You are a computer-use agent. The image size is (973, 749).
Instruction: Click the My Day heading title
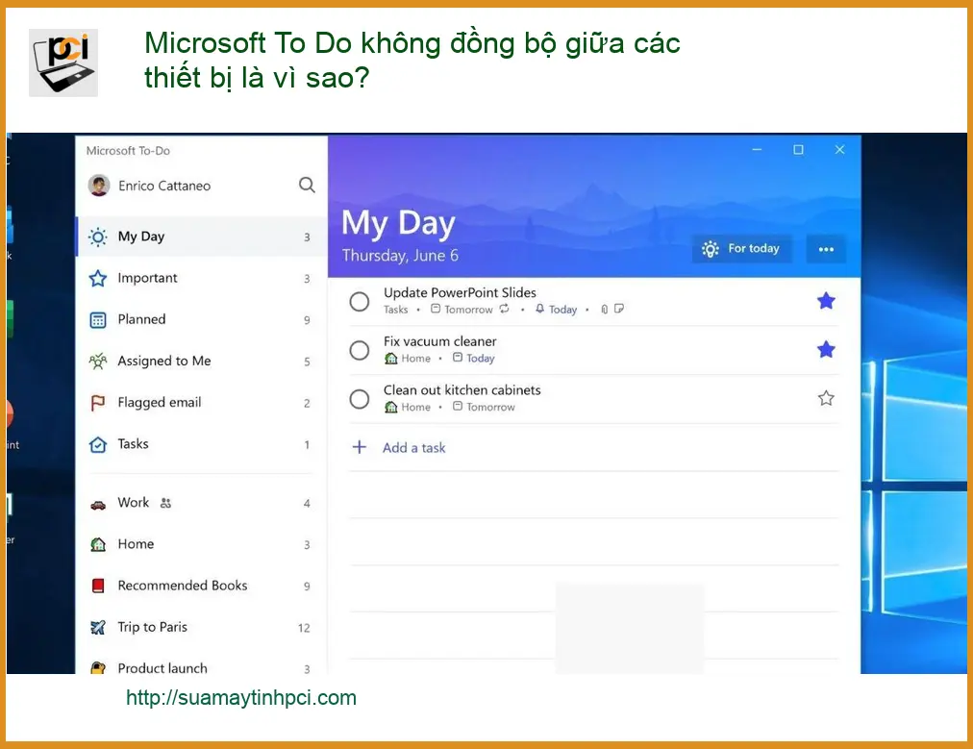coord(398,224)
